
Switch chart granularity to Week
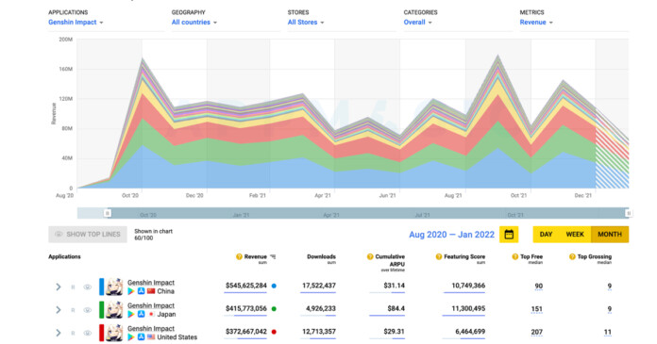[x=575, y=235]
